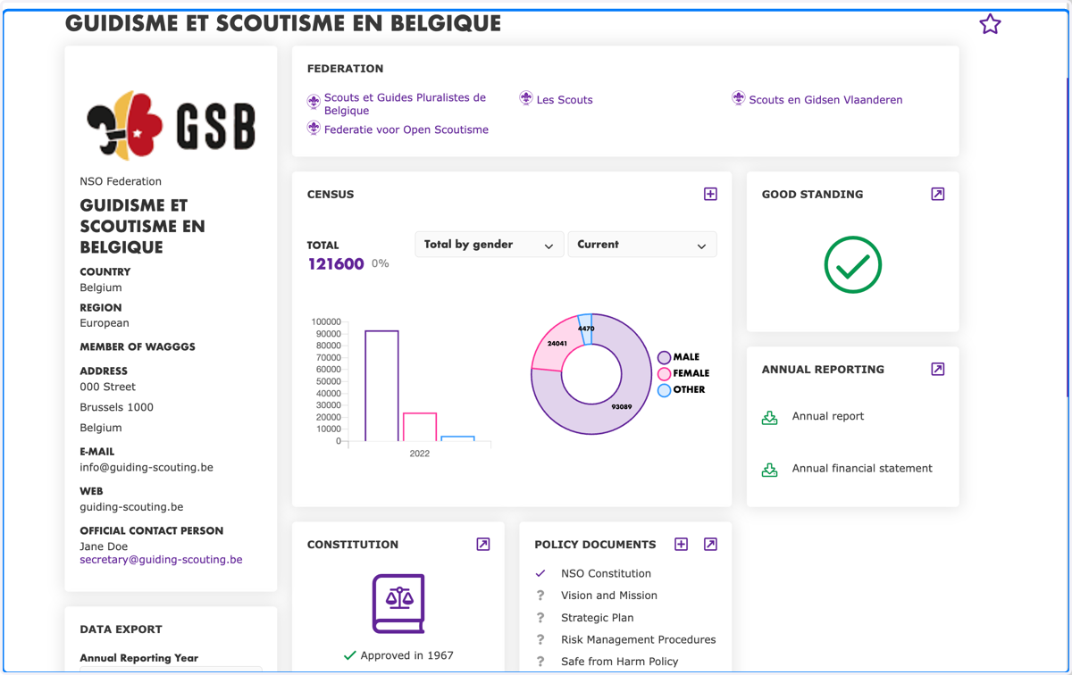Email secretary@guiding-scouting.be contact link
The image size is (1072, 675).
(161, 560)
